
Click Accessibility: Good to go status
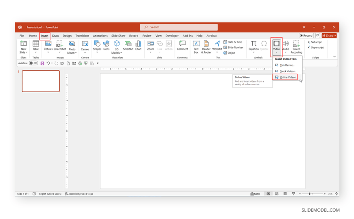point(79,194)
